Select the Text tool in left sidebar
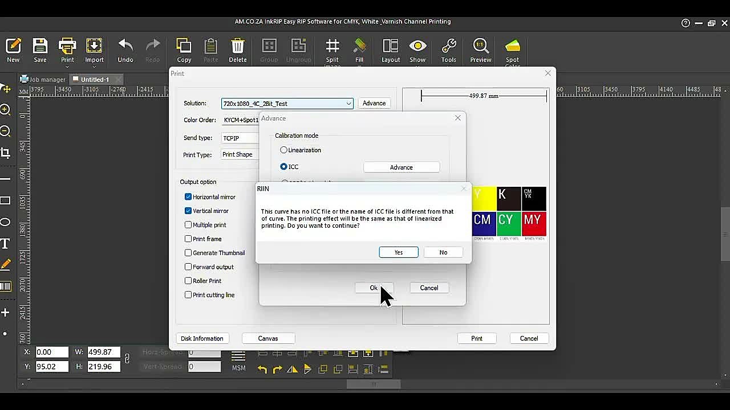The image size is (730, 410). click(x=5, y=244)
